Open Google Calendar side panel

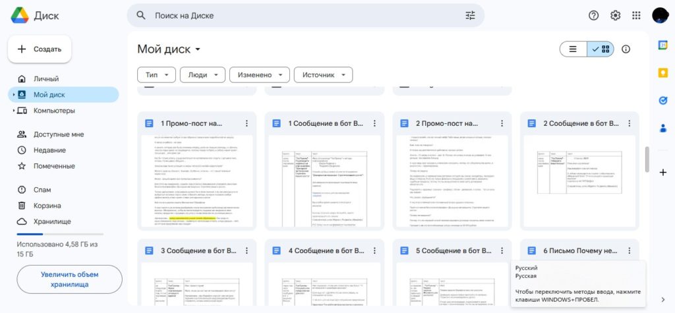(x=663, y=45)
